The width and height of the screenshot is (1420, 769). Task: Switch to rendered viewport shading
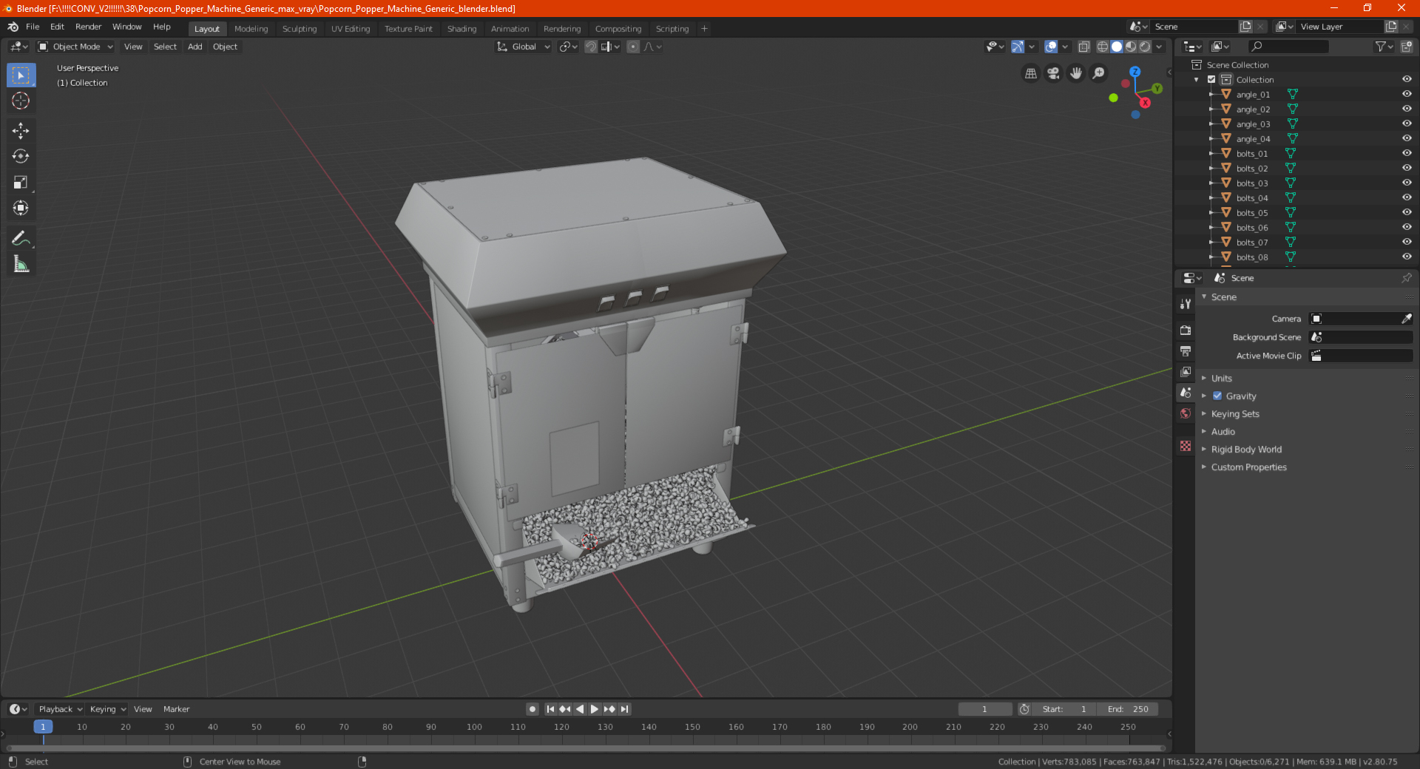click(x=1145, y=47)
